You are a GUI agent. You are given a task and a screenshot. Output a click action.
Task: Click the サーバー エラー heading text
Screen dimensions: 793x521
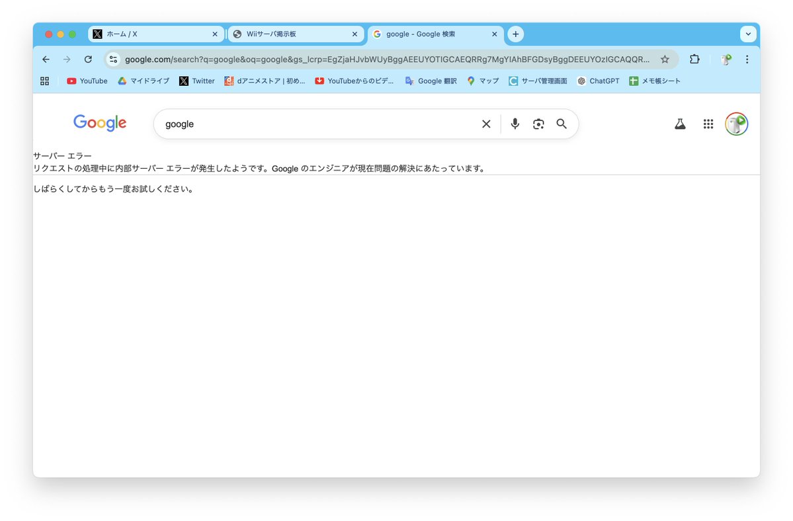[63, 155]
